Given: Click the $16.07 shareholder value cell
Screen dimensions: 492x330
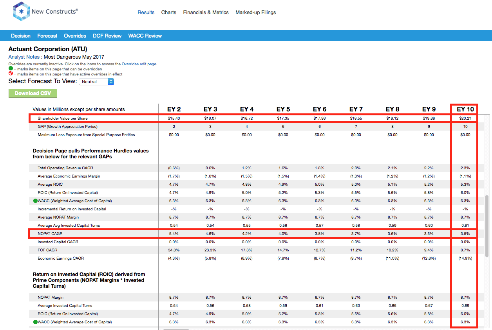Looking at the screenshot, I should pos(210,118).
